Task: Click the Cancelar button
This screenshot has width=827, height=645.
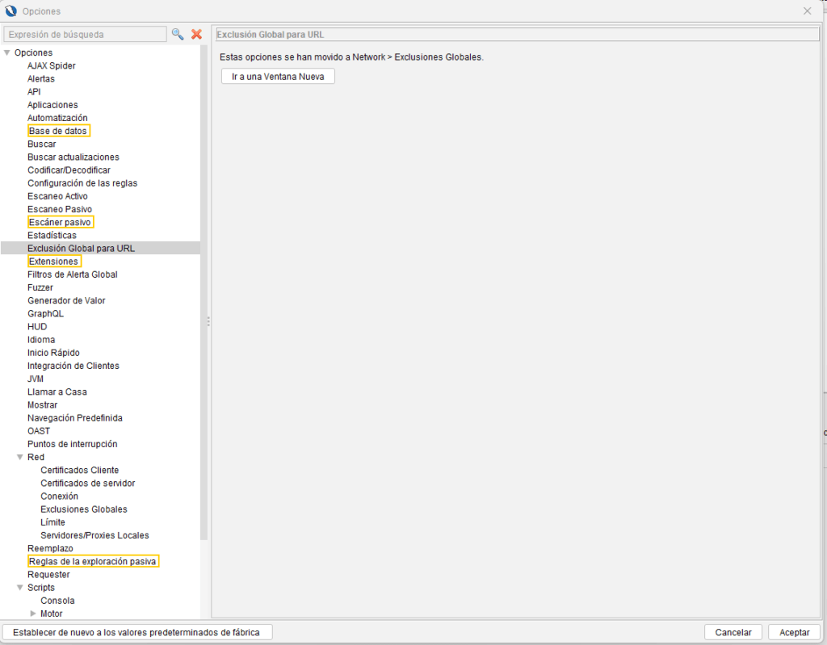Action: [733, 632]
